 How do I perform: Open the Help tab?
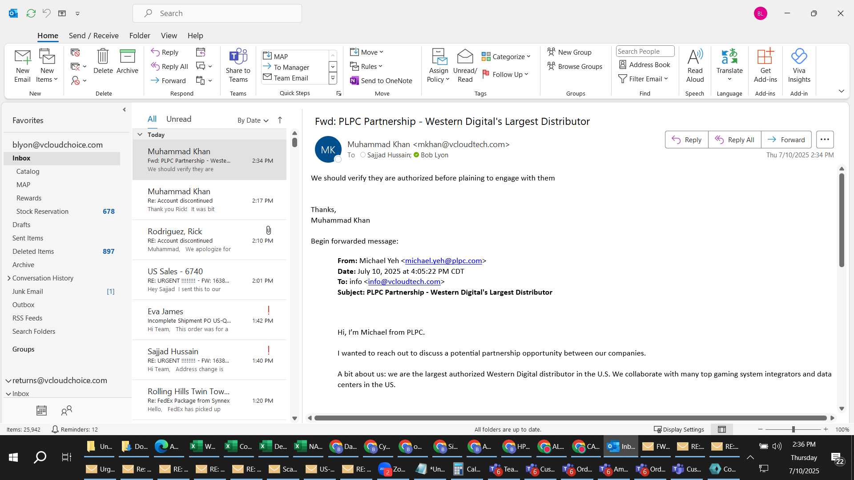pos(195,36)
